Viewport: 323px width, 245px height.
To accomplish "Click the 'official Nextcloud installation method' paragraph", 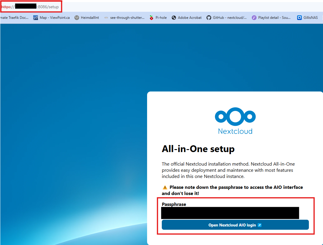I will point(228,170).
